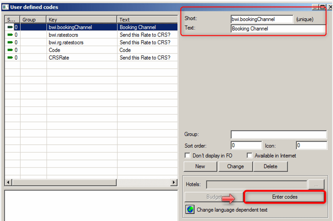The height and width of the screenshot is (221, 333).
Task: Click the horizontal scrollbar thumb of the list
Action: [x=64, y=182]
